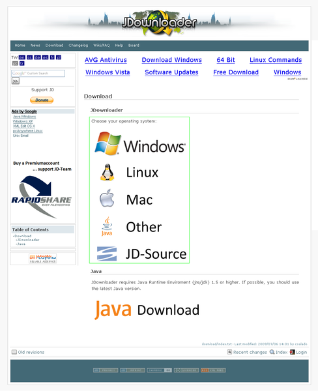Viewport: 318px width, 391px height.
Task: Click the Licensed CC footer badge
Action: [186, 370]
